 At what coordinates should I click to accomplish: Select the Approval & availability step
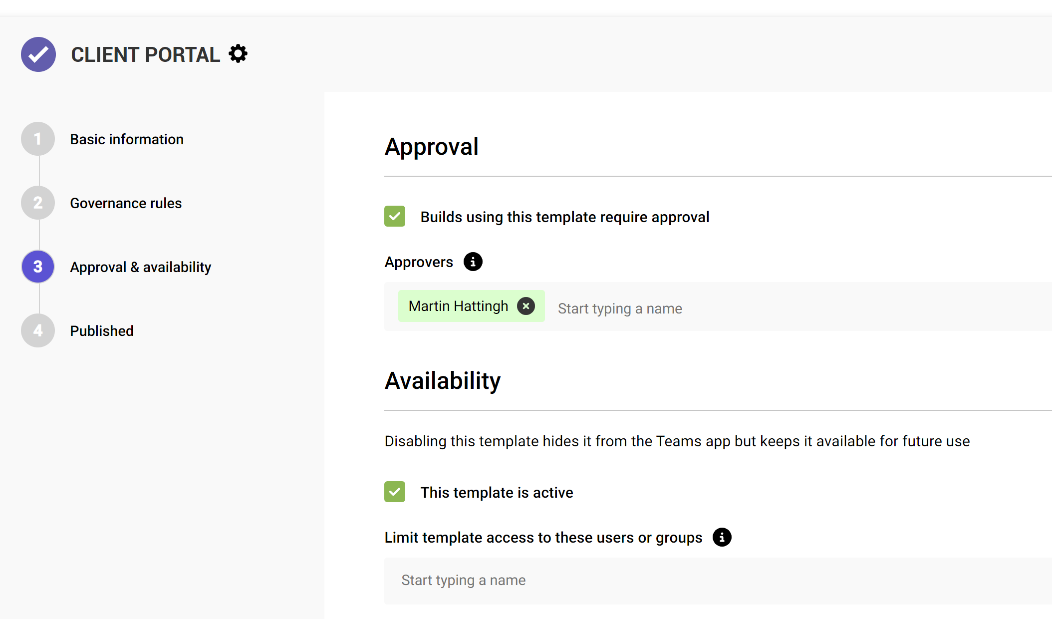coord(141,267)
